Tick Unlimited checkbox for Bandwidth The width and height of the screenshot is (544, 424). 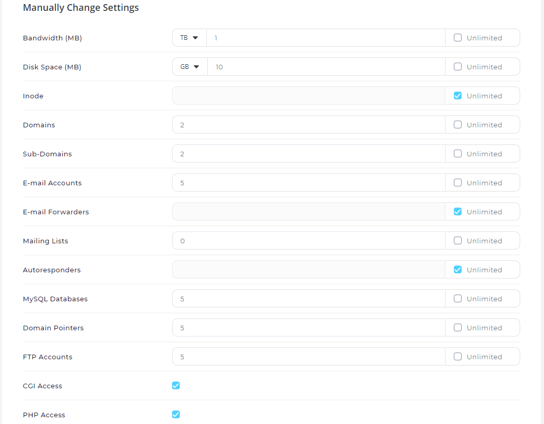pos(457,38)
